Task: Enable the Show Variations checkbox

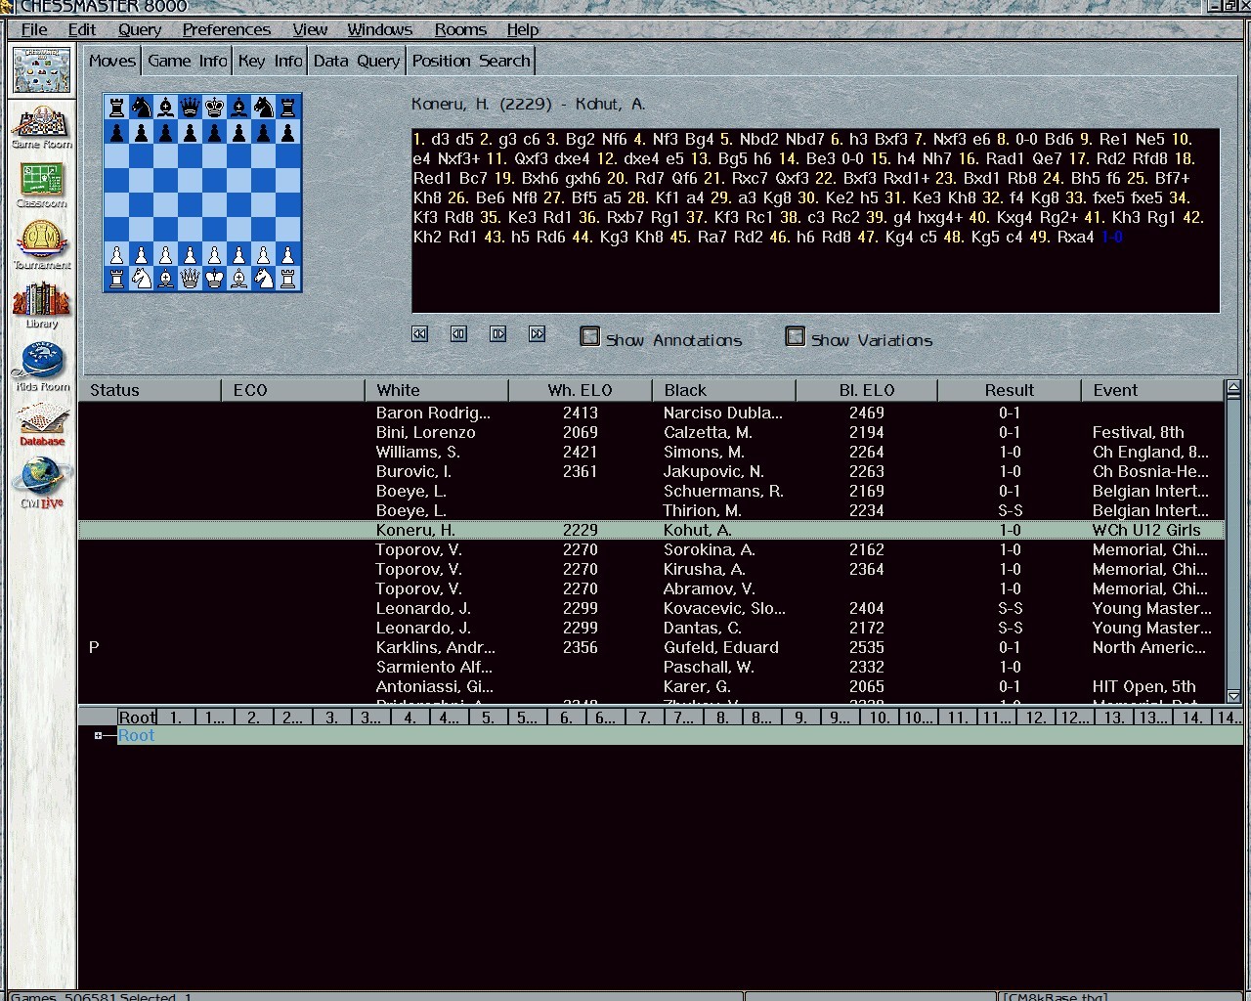Action: tap(796, 337)
